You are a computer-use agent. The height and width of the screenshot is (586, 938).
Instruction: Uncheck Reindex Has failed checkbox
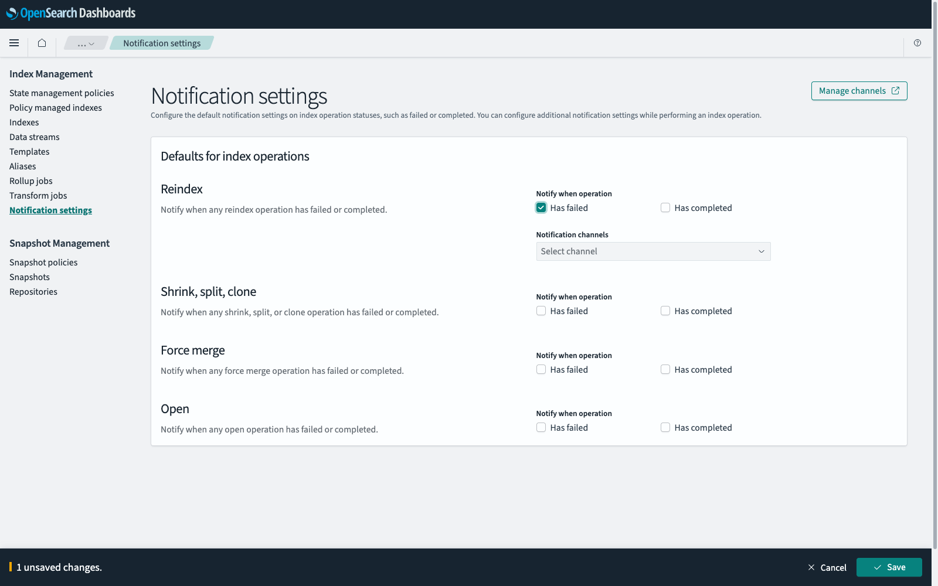(541, 207)
